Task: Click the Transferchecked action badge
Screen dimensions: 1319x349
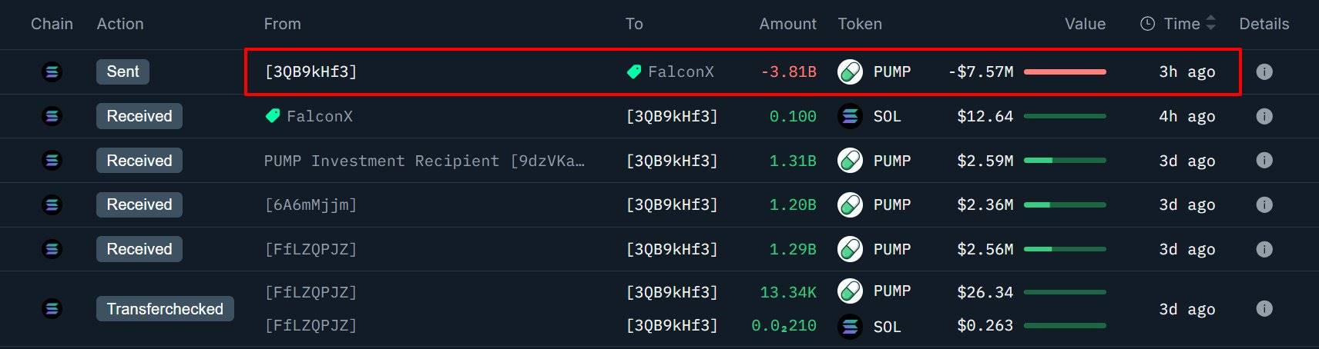Action: (x=165, y=309)
